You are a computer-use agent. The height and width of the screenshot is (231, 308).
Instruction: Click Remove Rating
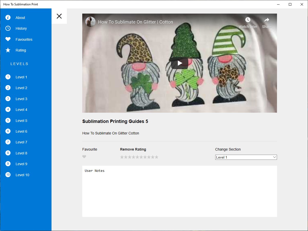point(133,149)
